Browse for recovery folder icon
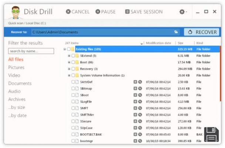 click(x=176, y=32)
